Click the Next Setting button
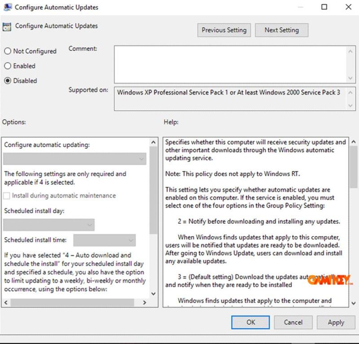The height and width of the screenshot is (344, 359). (x=281, y=30)
